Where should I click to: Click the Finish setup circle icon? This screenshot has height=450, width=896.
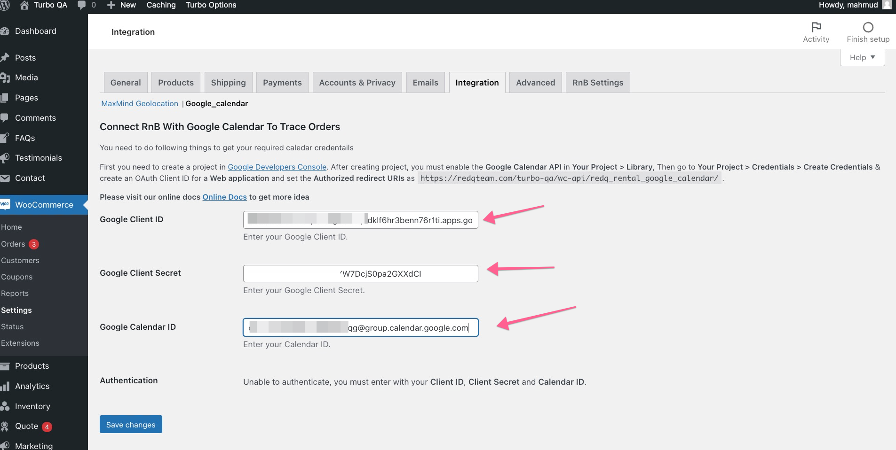868,27
